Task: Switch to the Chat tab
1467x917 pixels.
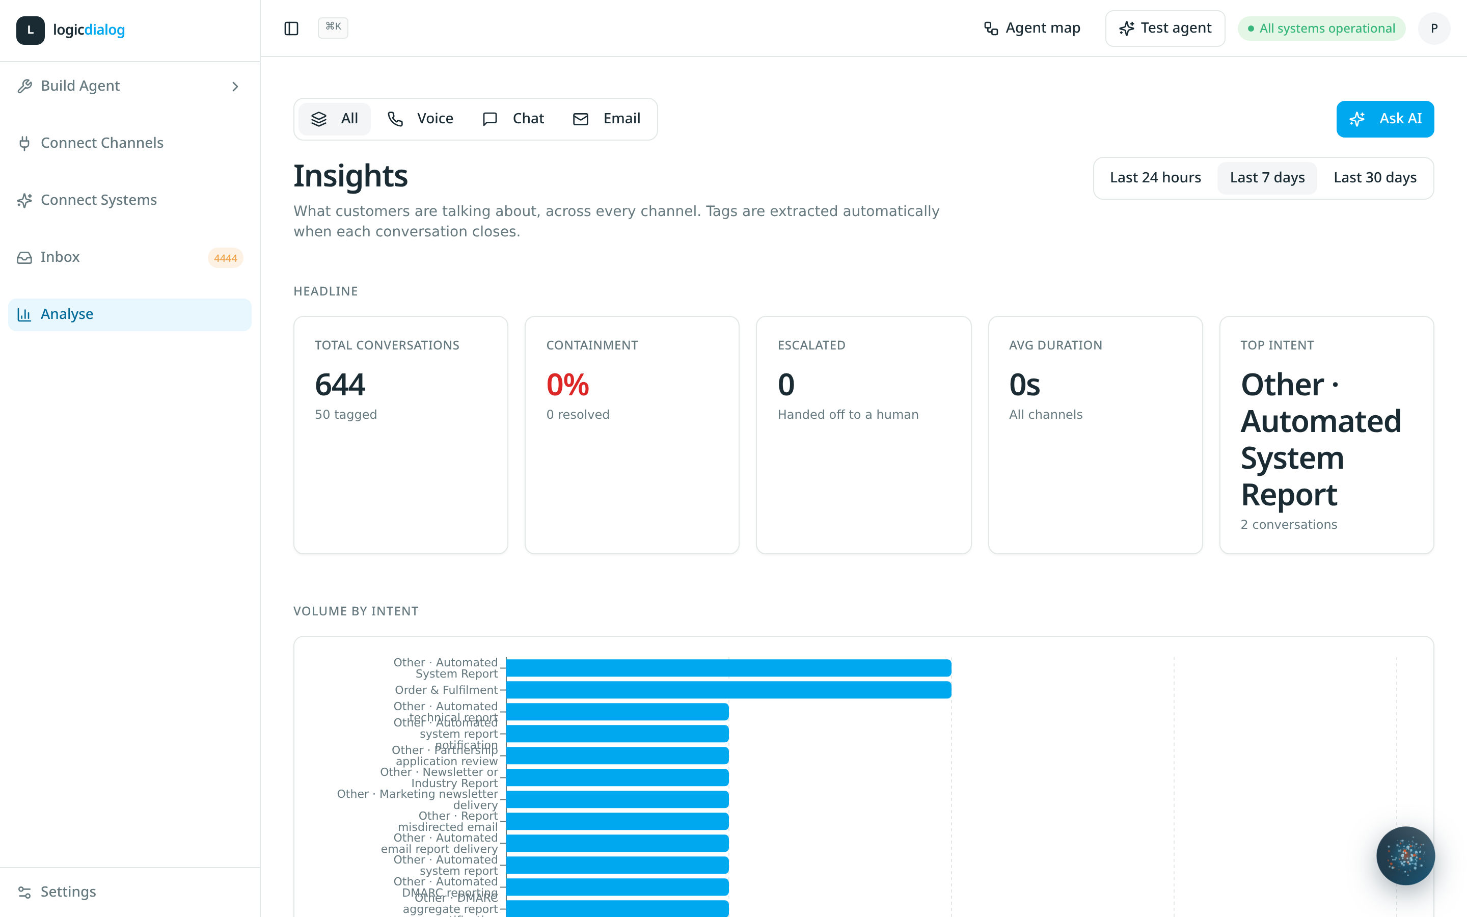Action: tap(513, 119)
